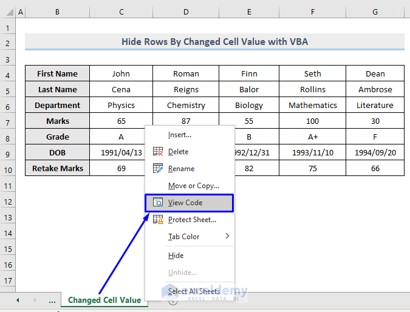This screenshot has width=410, height=312.
Task: Click the Rename icon in context menu
Action: (x=158, y=169)
